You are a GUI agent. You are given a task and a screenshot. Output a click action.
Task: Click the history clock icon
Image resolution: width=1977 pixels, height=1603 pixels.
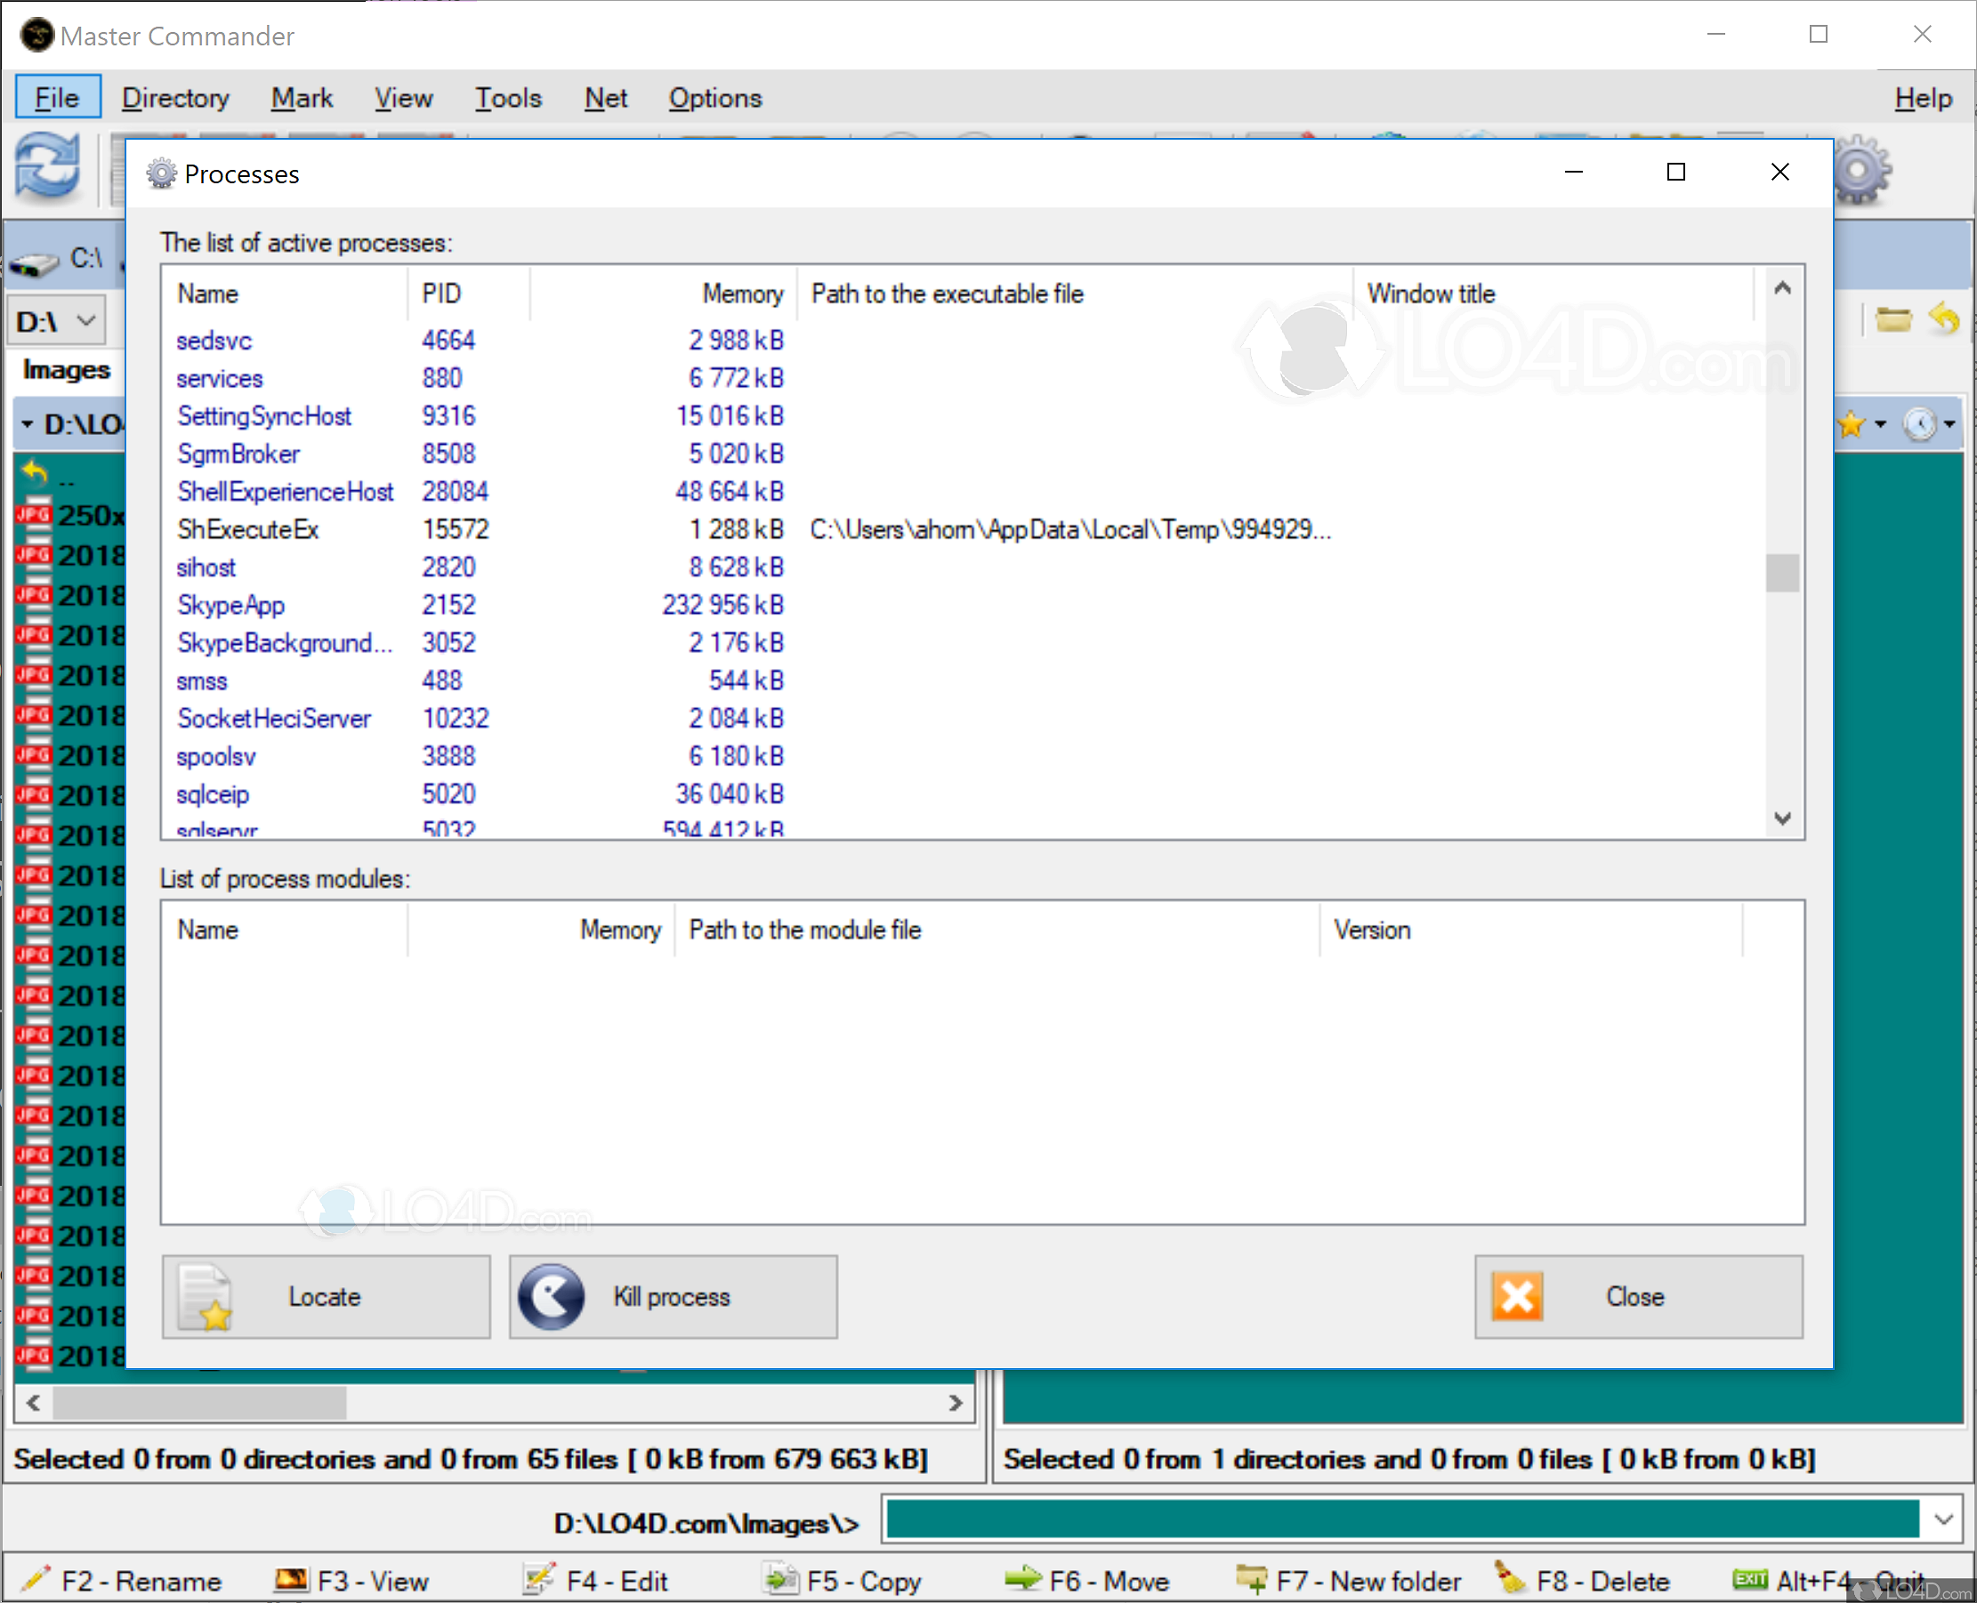click(1919, 423)
